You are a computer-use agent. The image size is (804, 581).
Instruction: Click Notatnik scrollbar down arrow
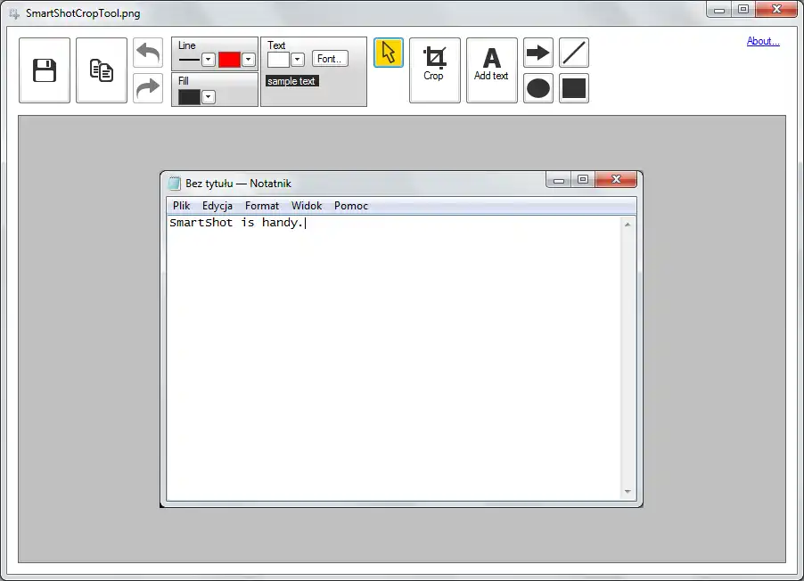(x=628, y=492)
